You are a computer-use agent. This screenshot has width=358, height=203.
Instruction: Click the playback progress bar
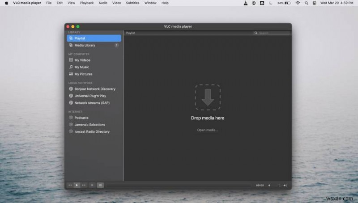pyautogui.click(x=179, y=186)
